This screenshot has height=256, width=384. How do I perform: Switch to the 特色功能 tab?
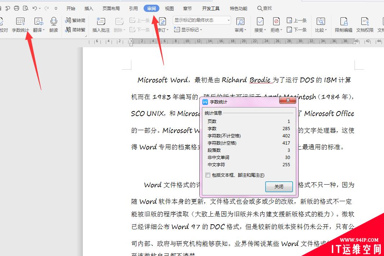point(239,9)
